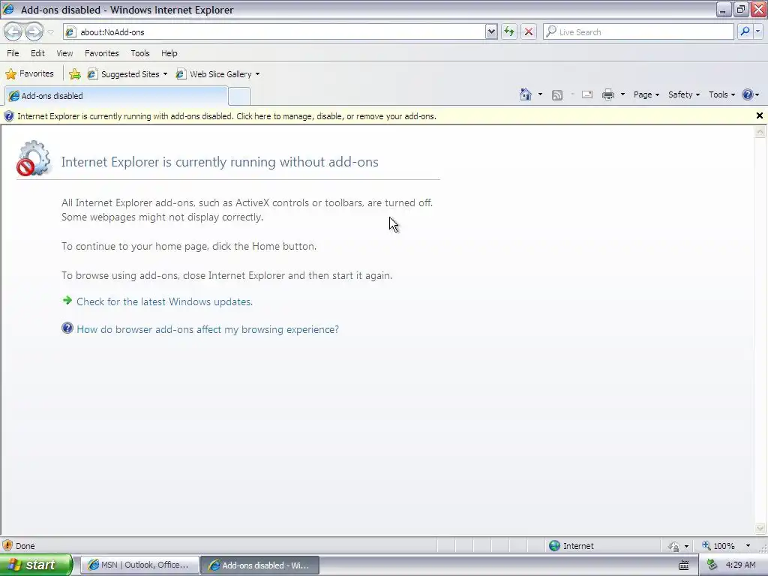This screenshot has height=576, width=768.
Task: Open Web Slice Gallery dropdown
Action: point(218,74)
